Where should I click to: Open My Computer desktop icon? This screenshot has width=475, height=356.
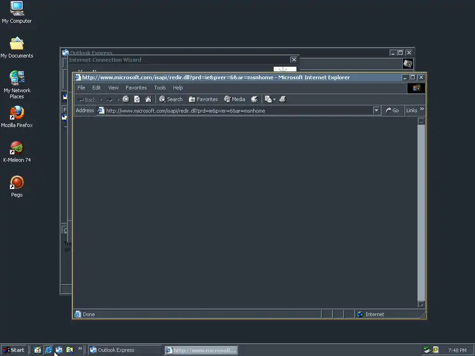tap(17, 12)
